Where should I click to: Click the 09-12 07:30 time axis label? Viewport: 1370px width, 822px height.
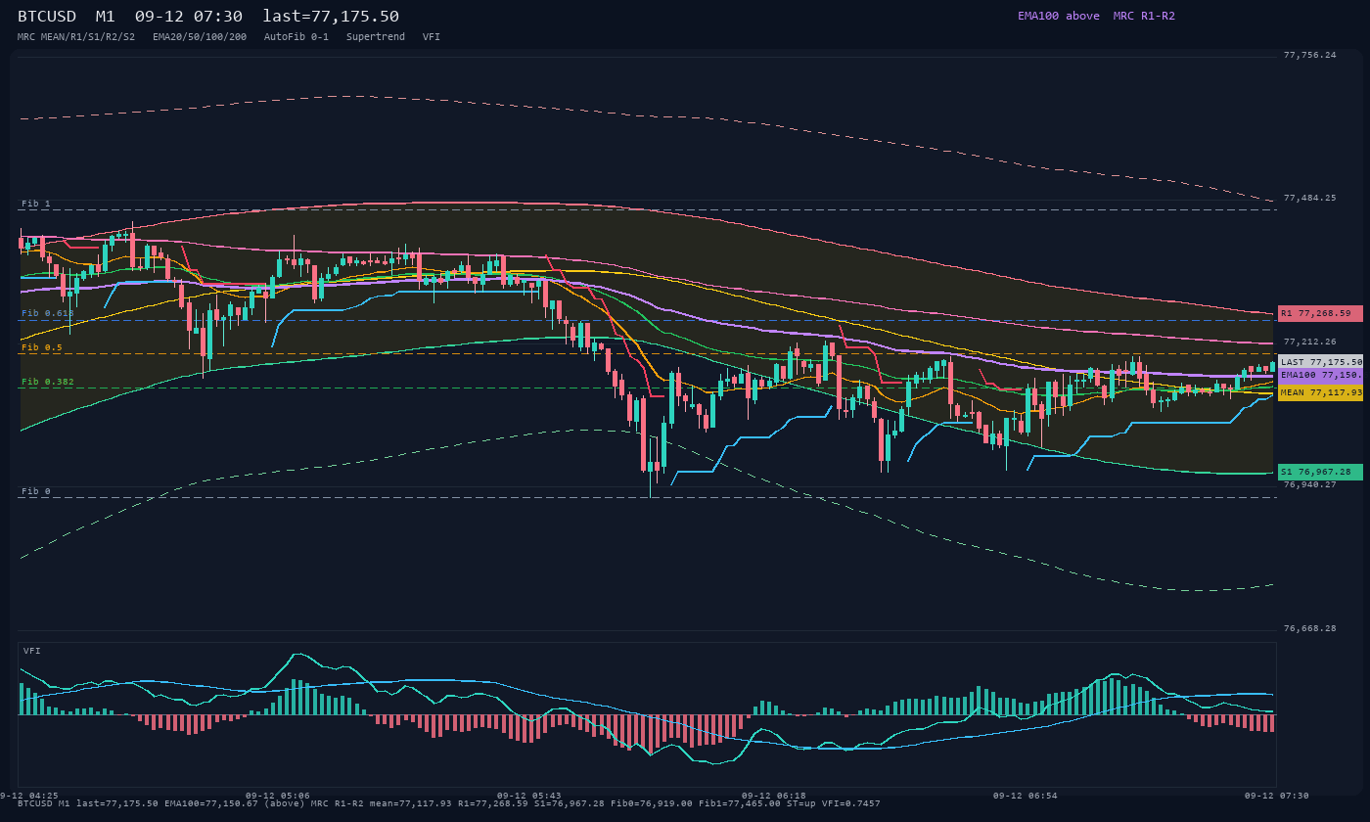click(1277, 796)
